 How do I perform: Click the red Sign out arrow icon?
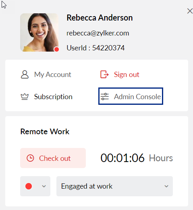[x=104, y=74]
